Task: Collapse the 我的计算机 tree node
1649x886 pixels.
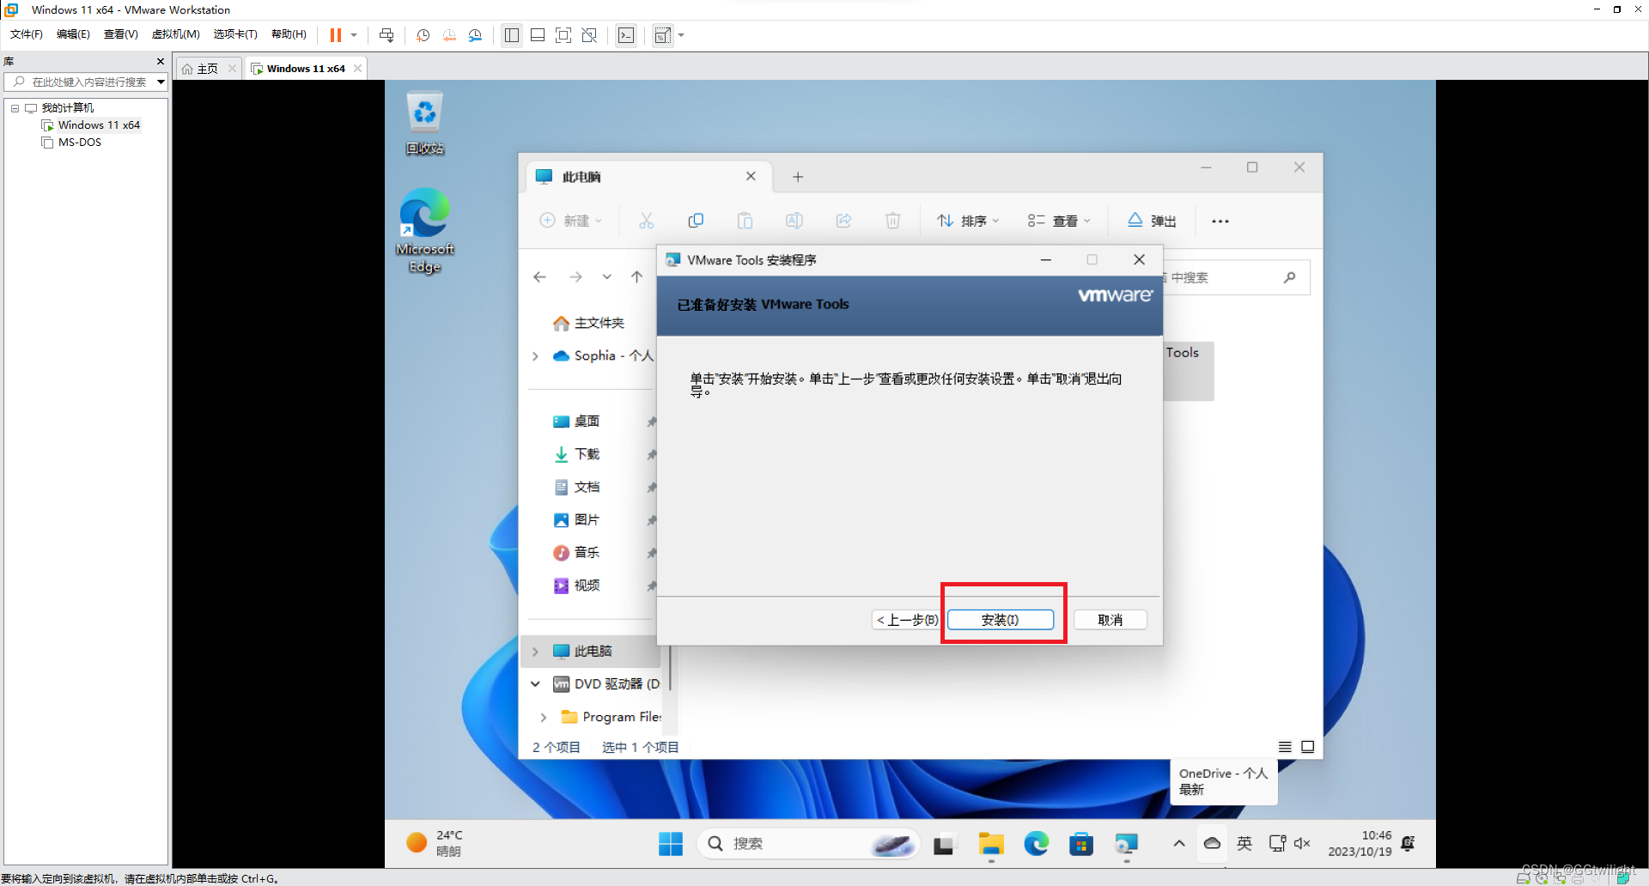Action: [14, 107]
